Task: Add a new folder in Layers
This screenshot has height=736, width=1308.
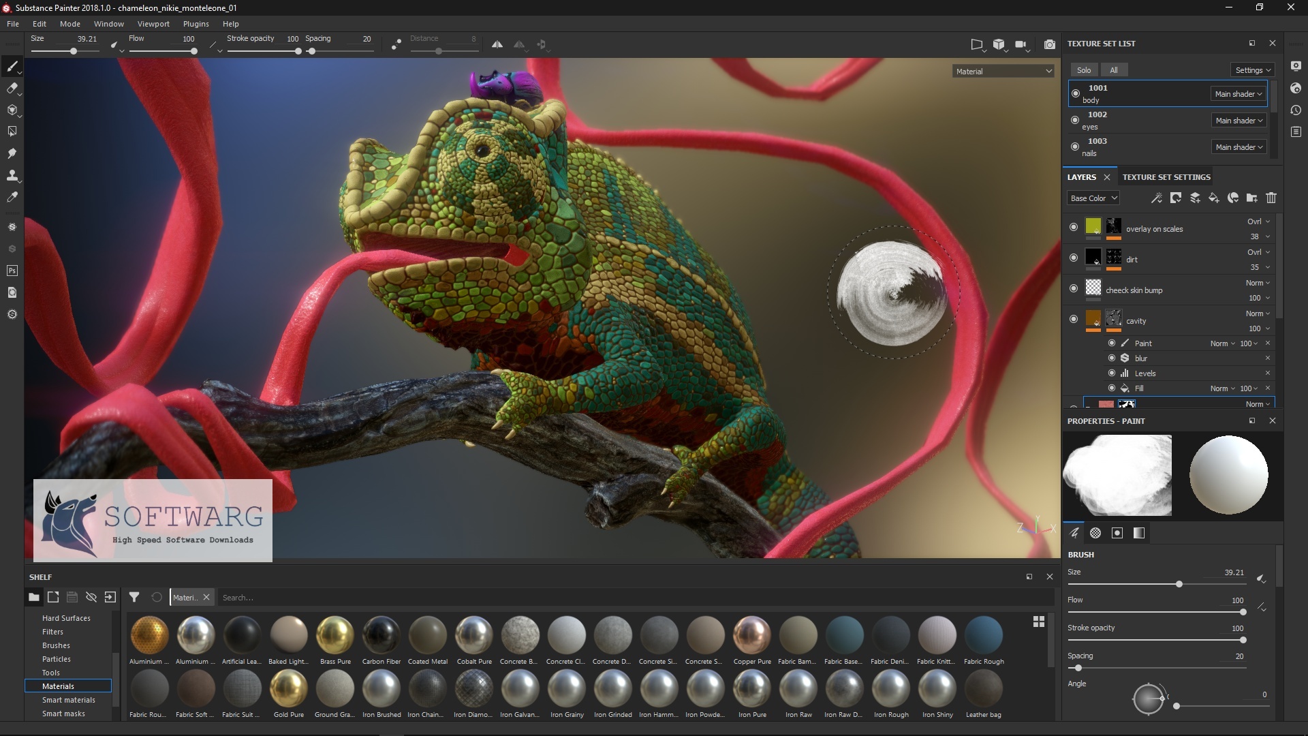Action: (1252, 198)
